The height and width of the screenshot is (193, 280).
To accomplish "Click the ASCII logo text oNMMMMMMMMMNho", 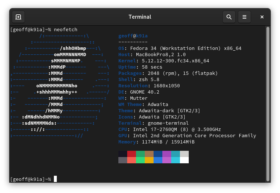I will click(x=57, y=86).
